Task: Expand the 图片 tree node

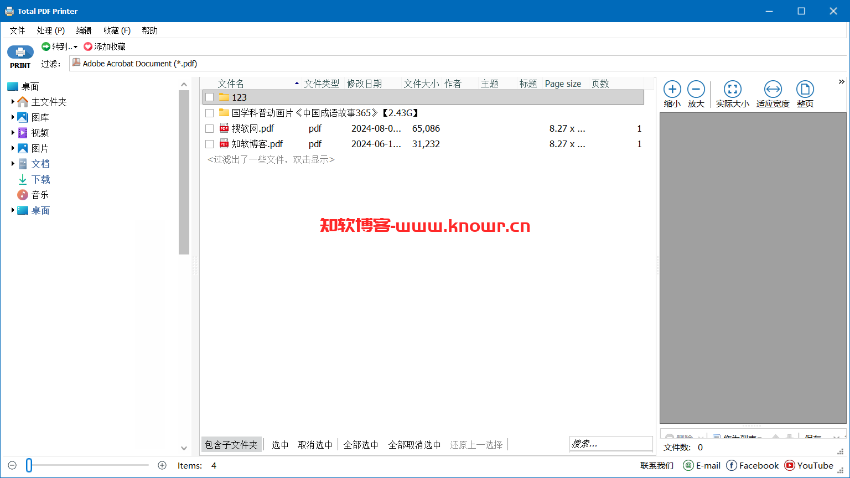Action: [x=13, y=148]
